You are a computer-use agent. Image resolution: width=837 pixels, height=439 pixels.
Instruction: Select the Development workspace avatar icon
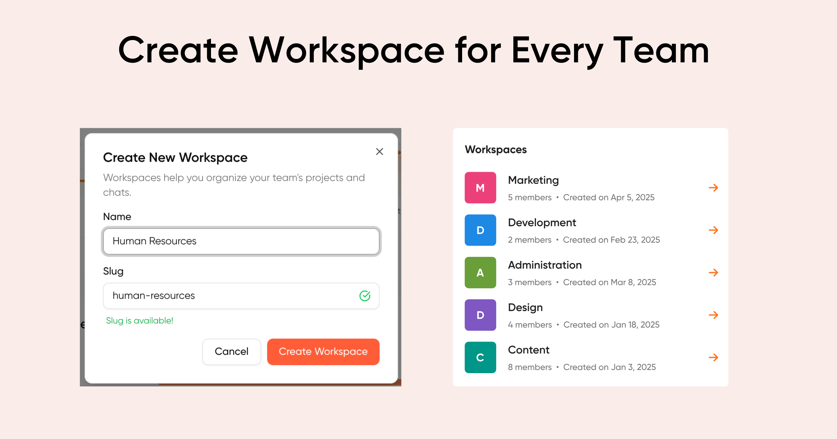click(x=480, y=230)
